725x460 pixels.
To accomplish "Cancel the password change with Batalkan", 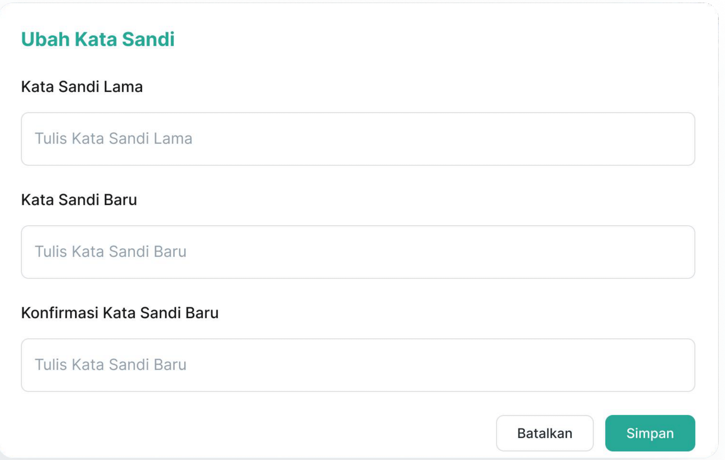I will coord(545,433).
